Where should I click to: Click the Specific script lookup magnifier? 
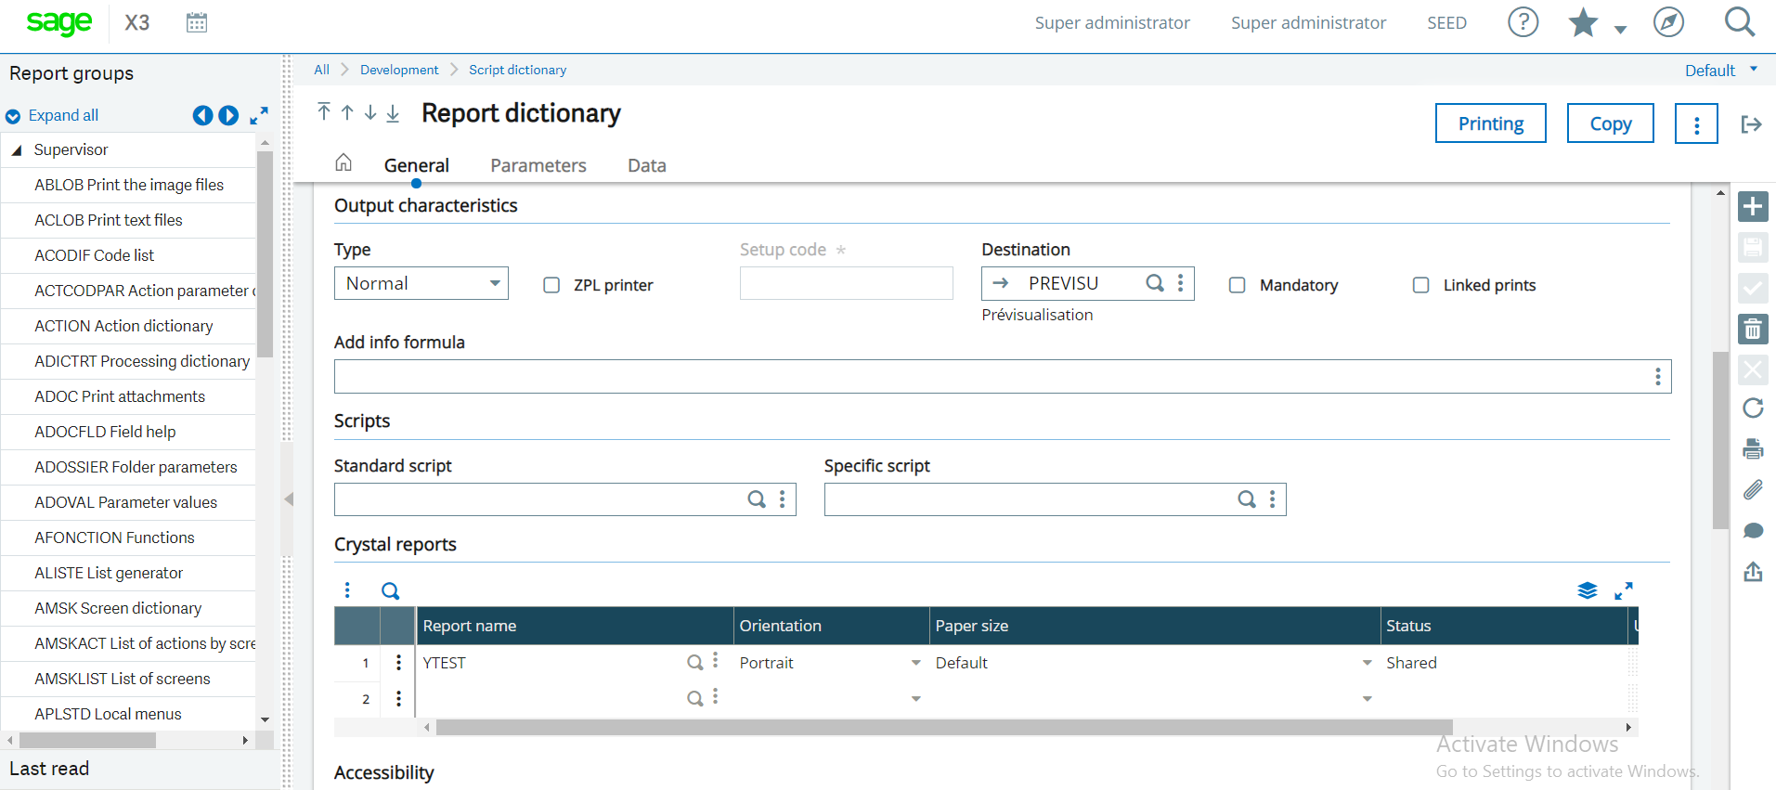point(1247,499)
